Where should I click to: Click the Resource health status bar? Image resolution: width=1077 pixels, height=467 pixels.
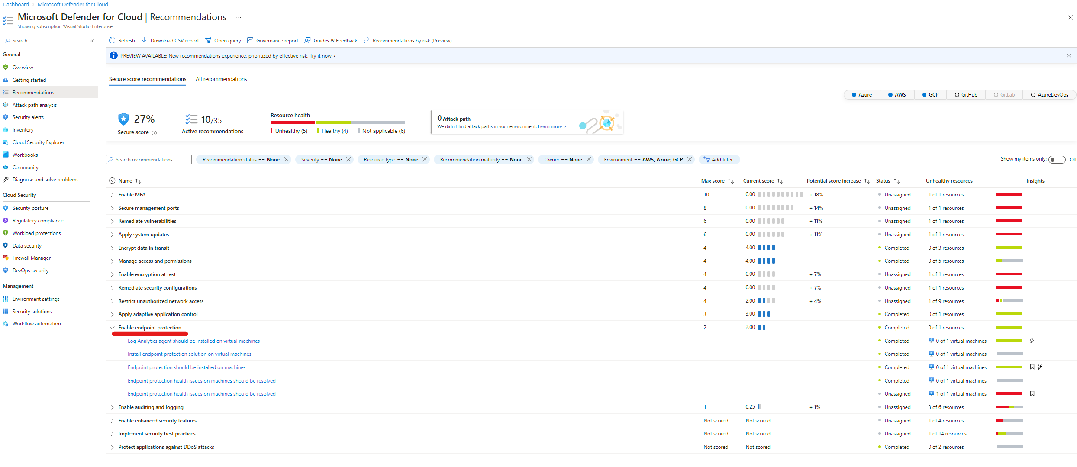coord(338,122)
